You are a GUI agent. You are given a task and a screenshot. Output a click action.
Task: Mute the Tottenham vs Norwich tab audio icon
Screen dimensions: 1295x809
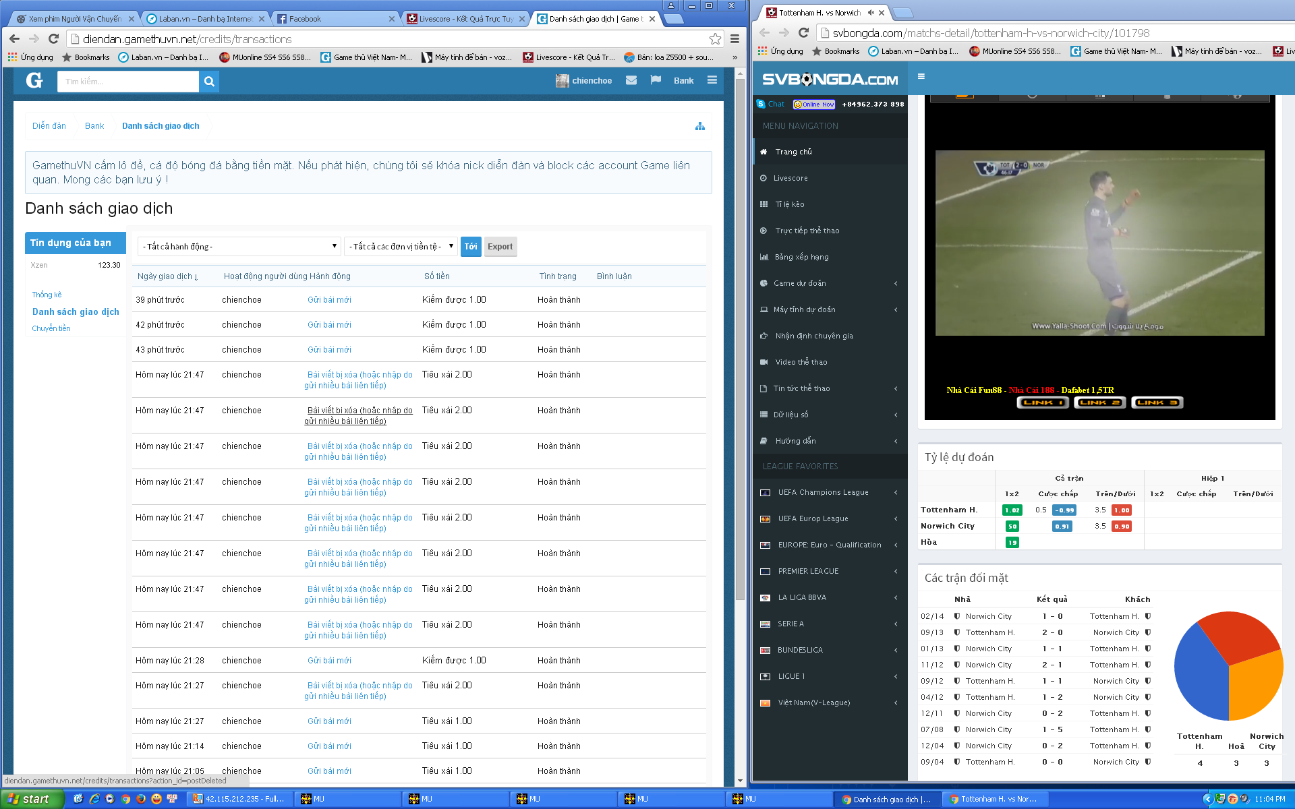pyautogui.click(x=871, y=13)
